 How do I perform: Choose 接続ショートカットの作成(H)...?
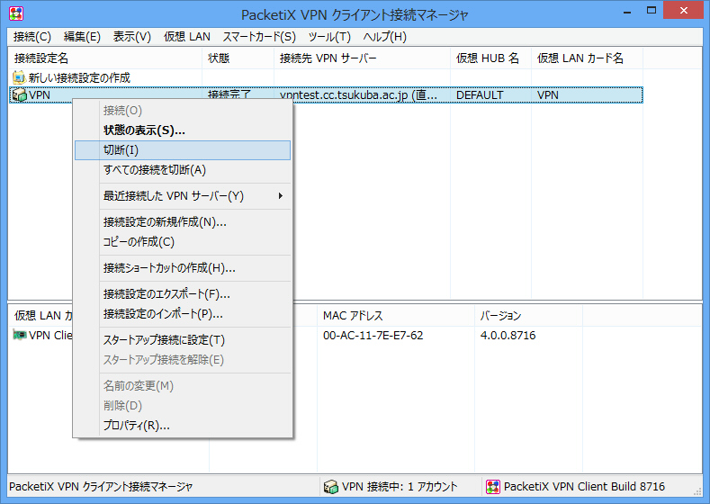click(183, 268)
